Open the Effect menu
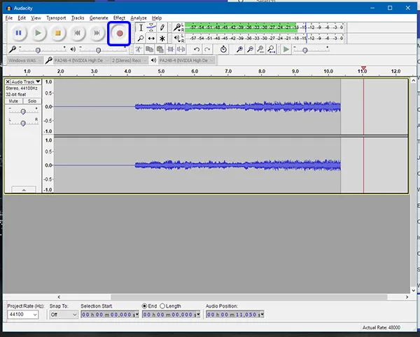This screenshot has height=337, width=420. [x=119, y=18]
